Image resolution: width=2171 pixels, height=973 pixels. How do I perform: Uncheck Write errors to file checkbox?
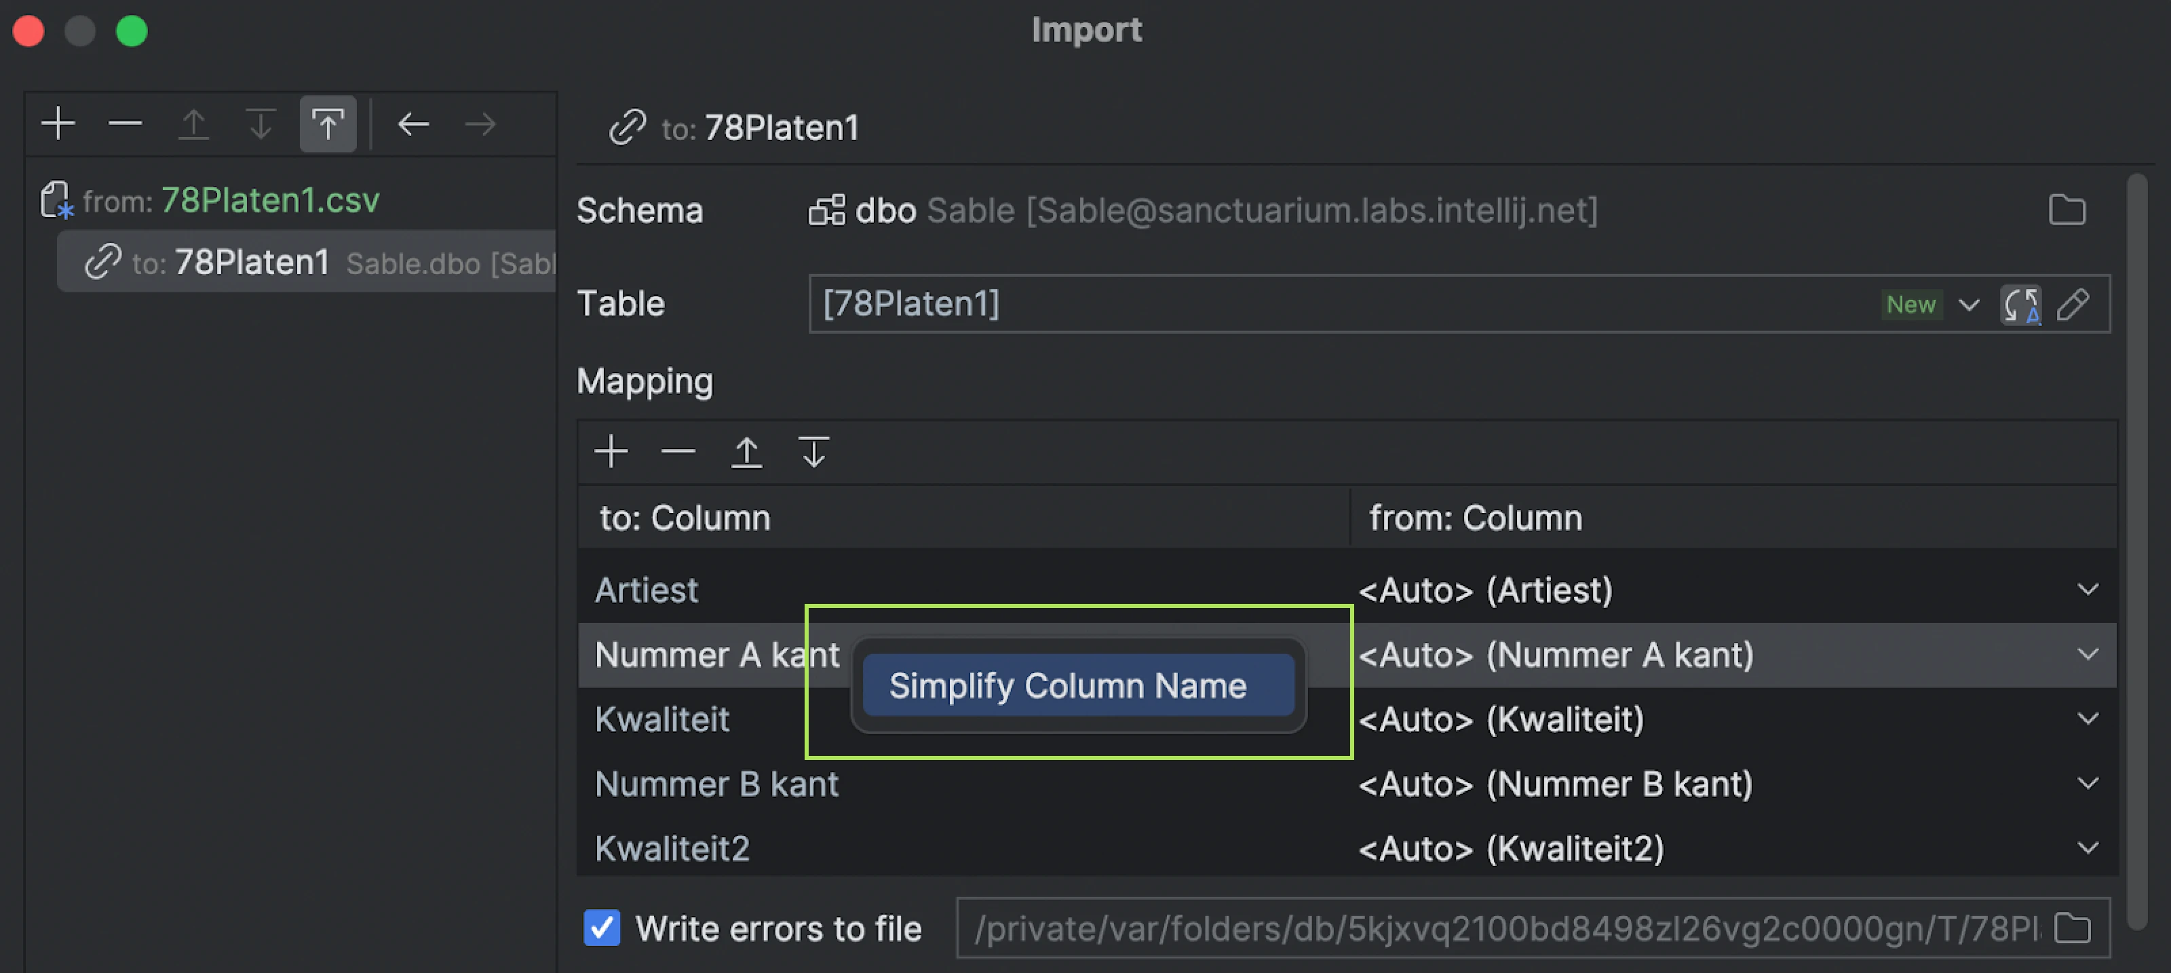tap(602, 928)
